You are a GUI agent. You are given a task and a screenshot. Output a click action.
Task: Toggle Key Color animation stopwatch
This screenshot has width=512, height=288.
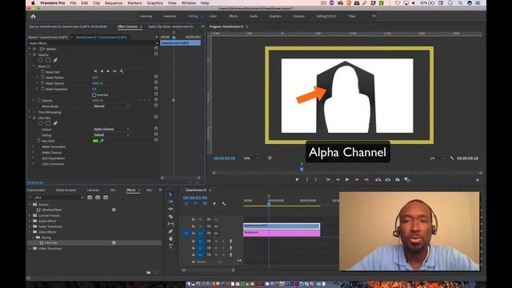[x=39, y=141]
